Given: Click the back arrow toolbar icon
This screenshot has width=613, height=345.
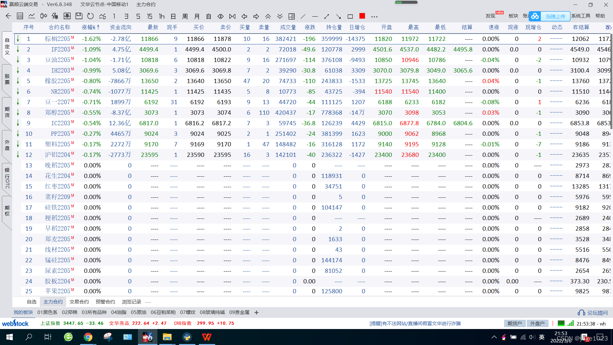Looking at the screenshot, I should coord(9,16).
